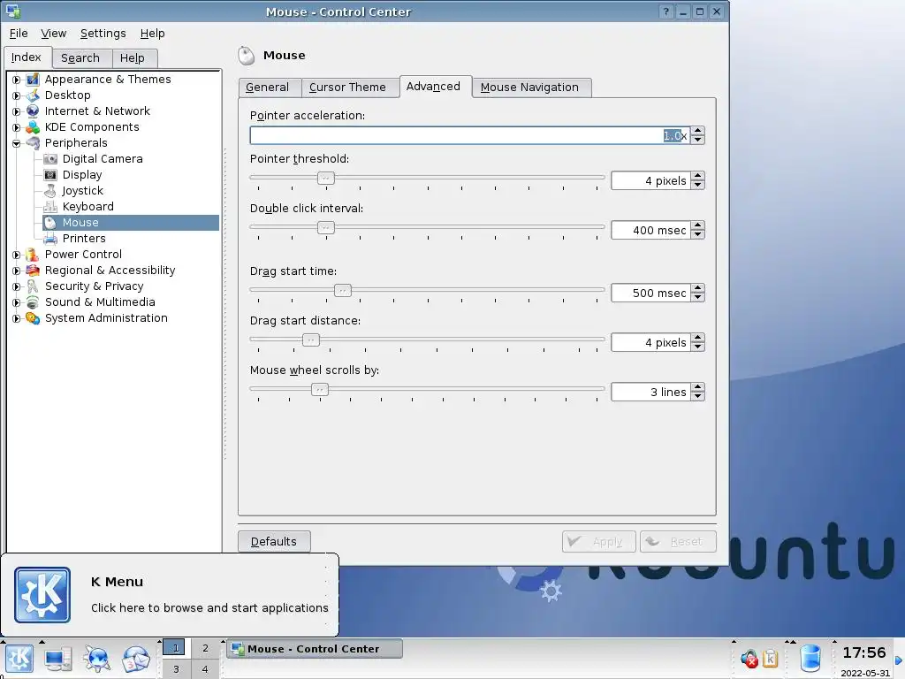
Task: Launch Konqueror web browser from panel
Action: (97, 659)
